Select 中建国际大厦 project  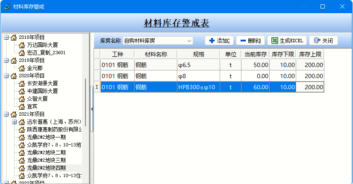tap(42, 91)
